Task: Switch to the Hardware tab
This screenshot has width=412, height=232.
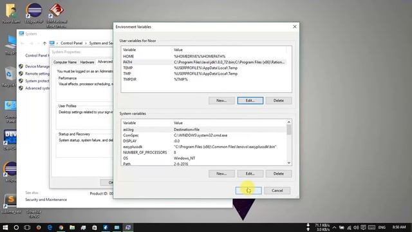Action: (87, 63)
